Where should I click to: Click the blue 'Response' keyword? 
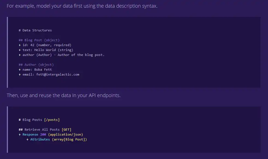tap(30, 134)
